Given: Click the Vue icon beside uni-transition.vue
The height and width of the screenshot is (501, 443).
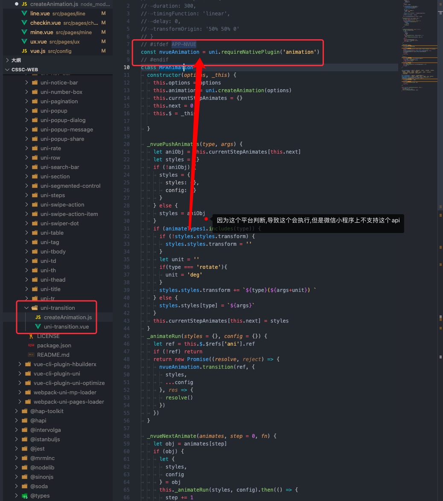Looking at the screenshot, I should [38, 327].
